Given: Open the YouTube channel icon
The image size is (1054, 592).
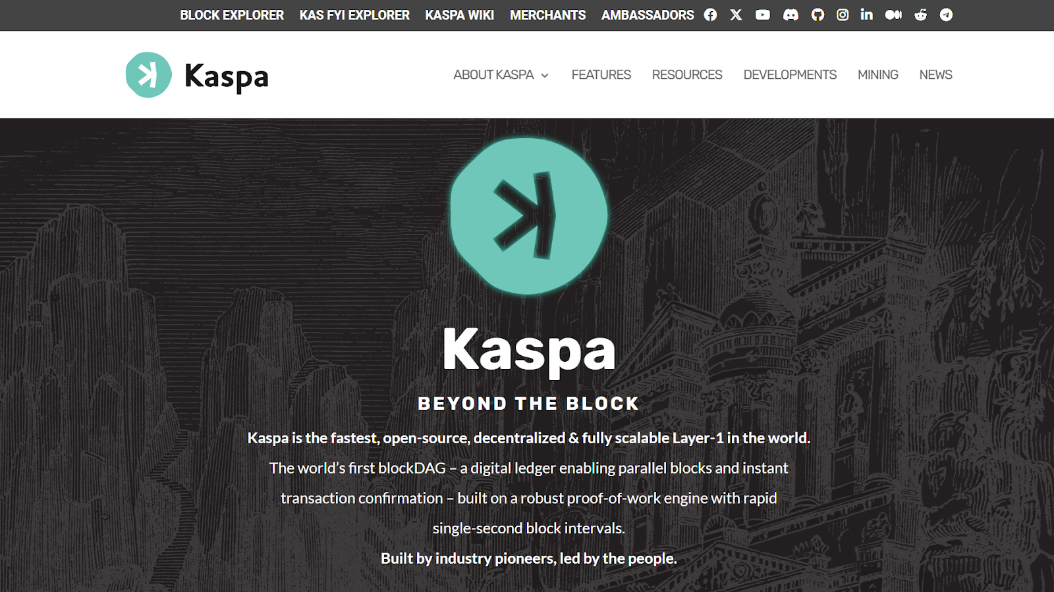Looking at the screenshot, I should (763, 14).
